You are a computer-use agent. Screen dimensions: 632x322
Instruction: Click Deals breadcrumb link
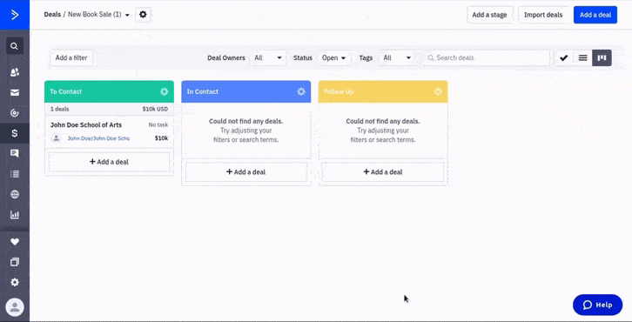[52, 15]
